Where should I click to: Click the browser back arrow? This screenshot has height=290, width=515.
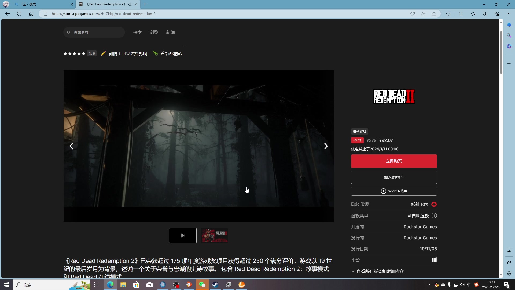(x=8, y=14)
